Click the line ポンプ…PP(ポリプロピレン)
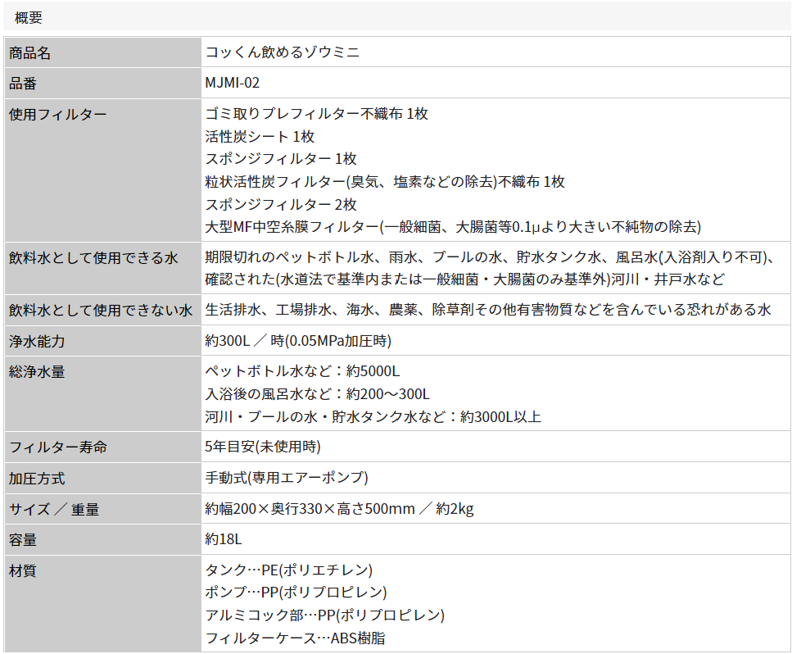 coord(296,593)
